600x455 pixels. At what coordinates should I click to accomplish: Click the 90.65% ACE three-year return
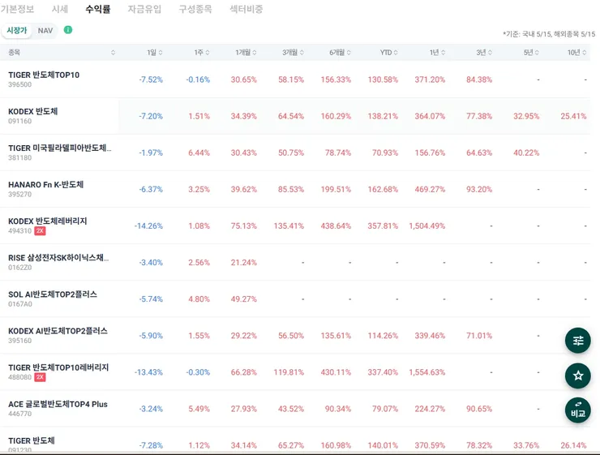pyautogui.click(x=479, y=409)
